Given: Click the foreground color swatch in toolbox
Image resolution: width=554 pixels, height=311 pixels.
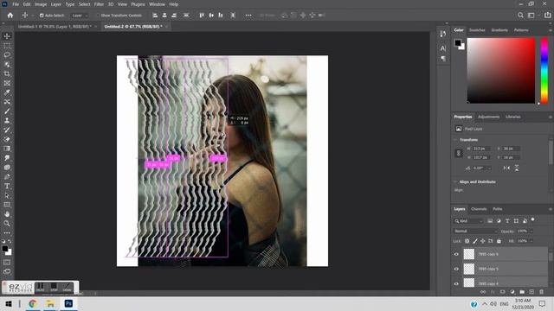Looking at the screenshot, I should (5, 249).
